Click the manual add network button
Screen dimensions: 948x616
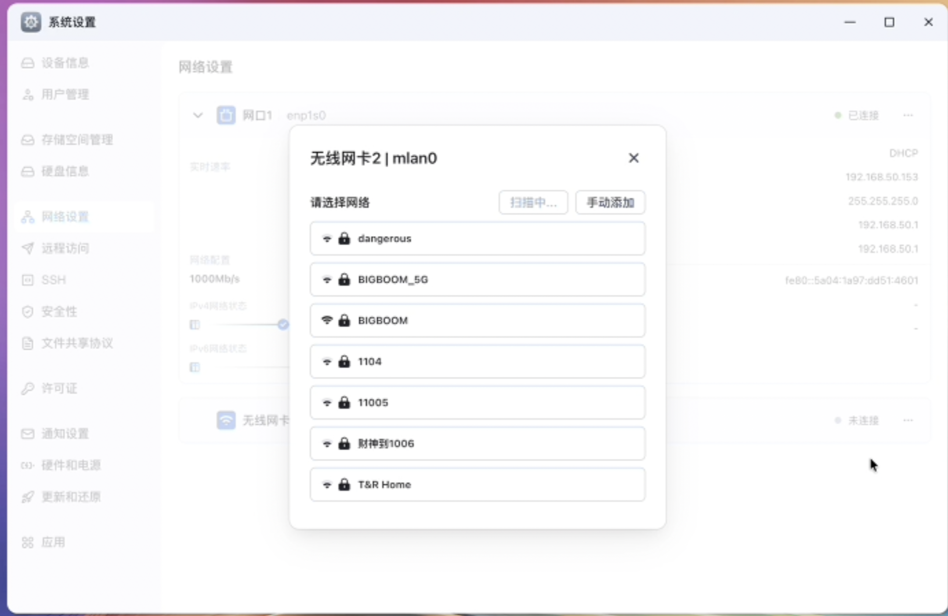610,202
